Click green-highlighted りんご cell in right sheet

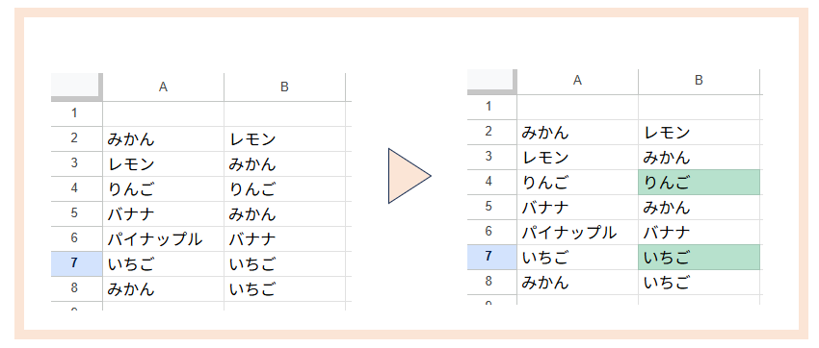point(699,183)
